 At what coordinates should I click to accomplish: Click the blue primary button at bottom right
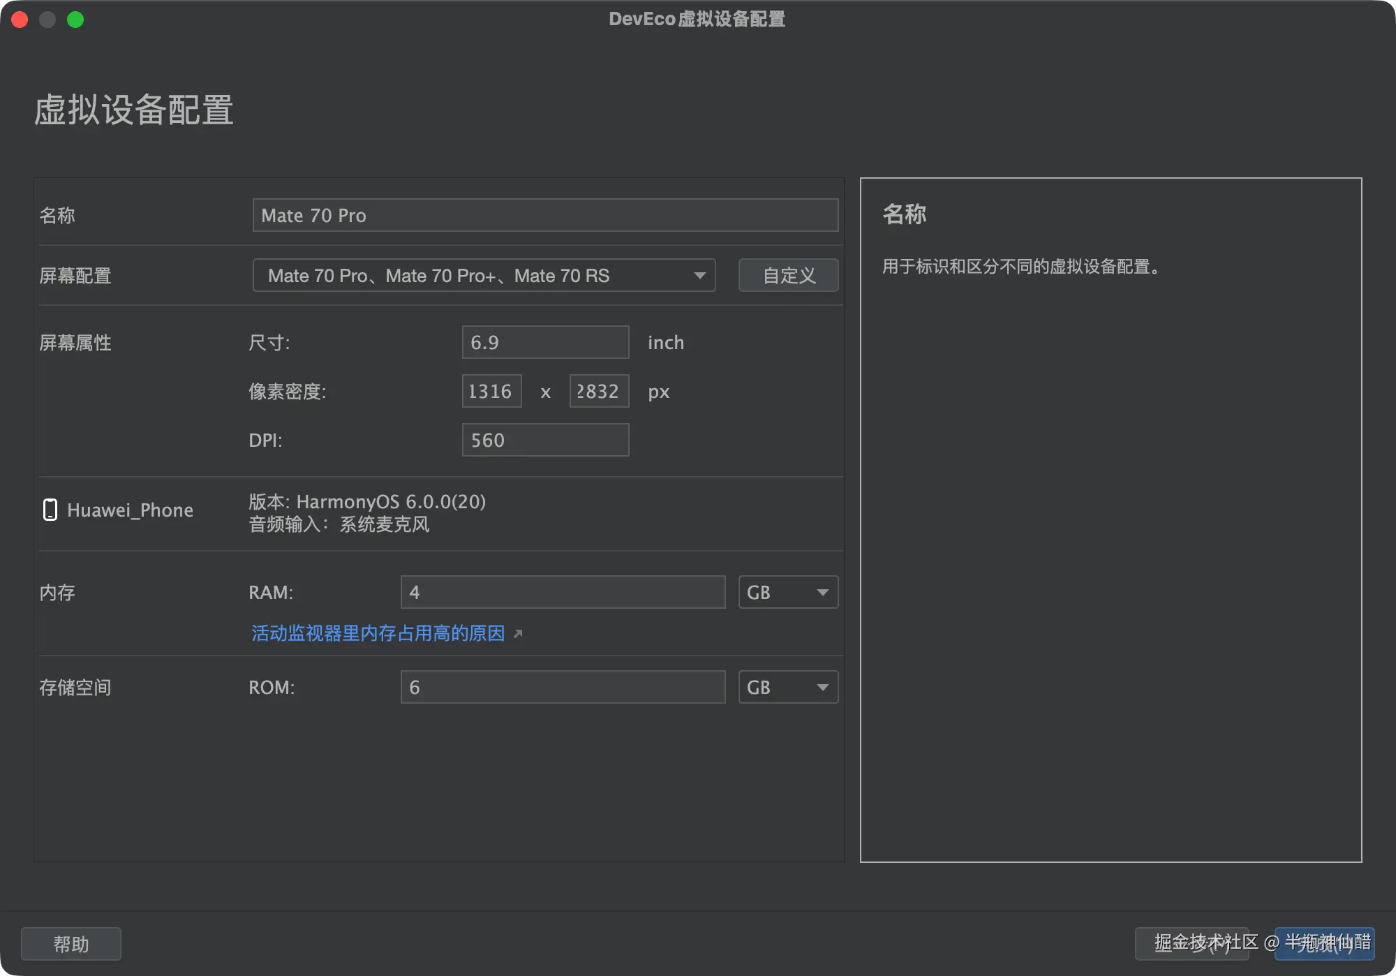point(1324,944)
